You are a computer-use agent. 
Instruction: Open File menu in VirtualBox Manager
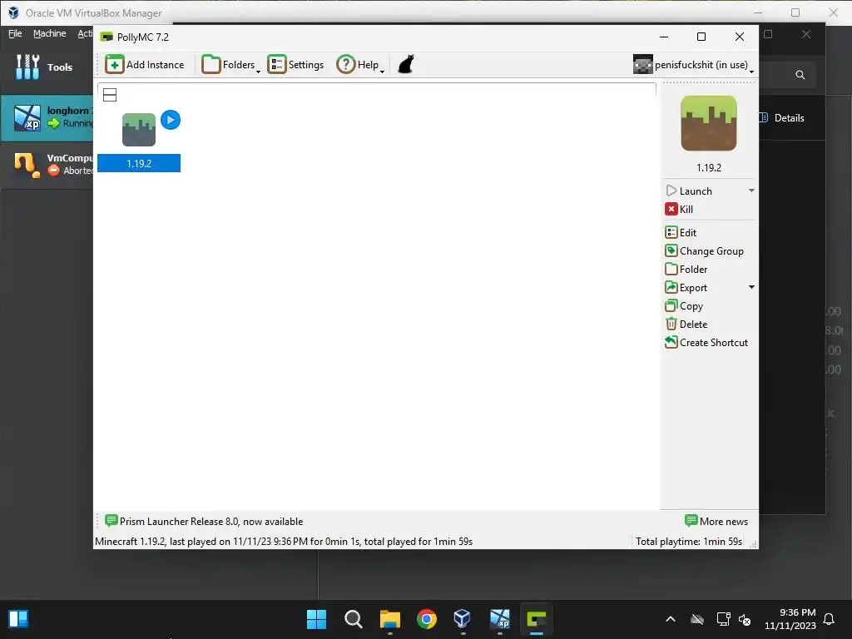coord(15,33)
